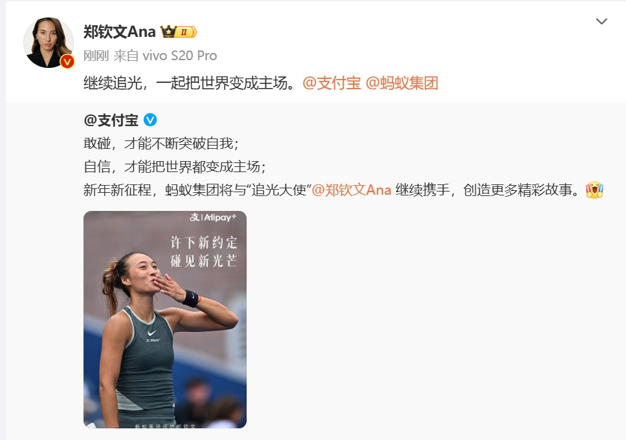View the Alipay+ poster image thumbnail

[x=165, y=320]
